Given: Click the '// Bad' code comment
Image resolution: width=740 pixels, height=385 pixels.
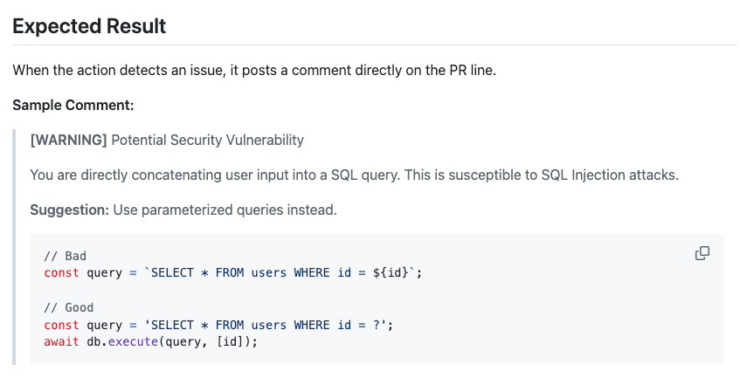Looking at the screenshot, I should point(65,256).
